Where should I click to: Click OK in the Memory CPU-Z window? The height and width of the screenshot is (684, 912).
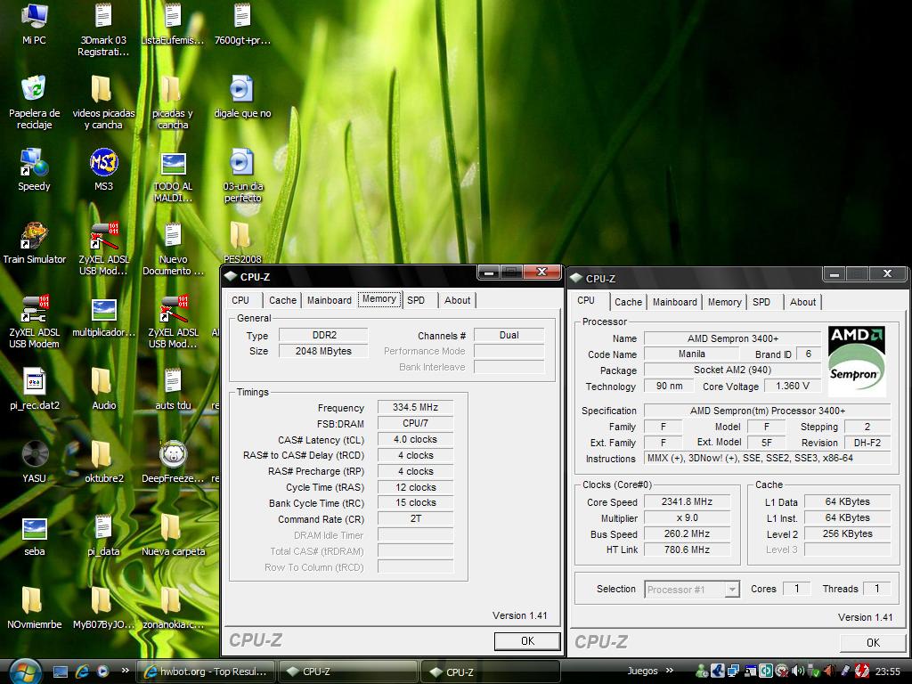[527, 641]
